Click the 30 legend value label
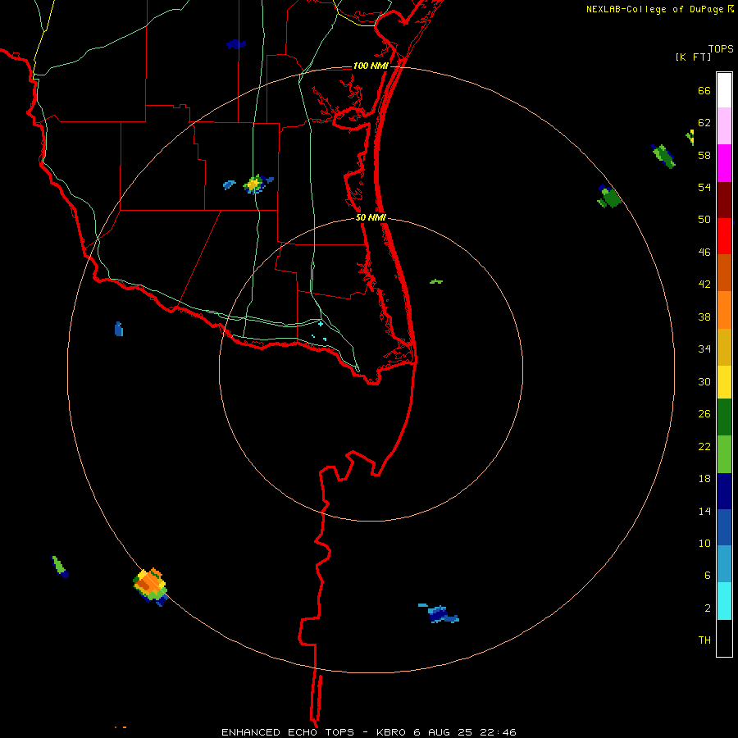The height and width of the screenshot is (738, 738). 704,381
